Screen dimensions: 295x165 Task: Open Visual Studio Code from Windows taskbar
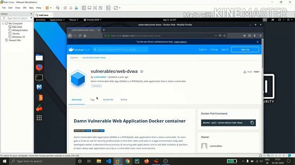[108, 161]
